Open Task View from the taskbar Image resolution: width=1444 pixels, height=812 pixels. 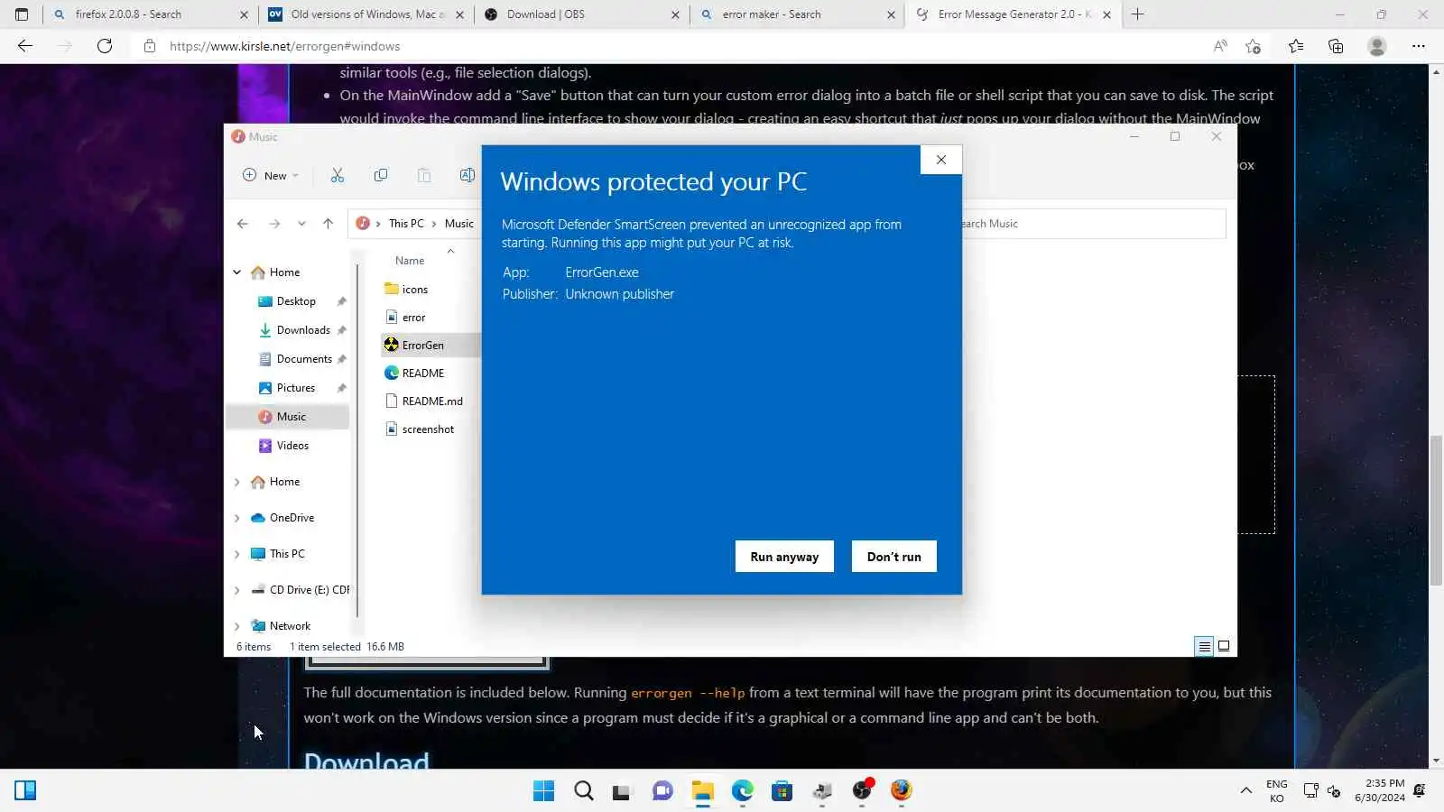[623, 791]
